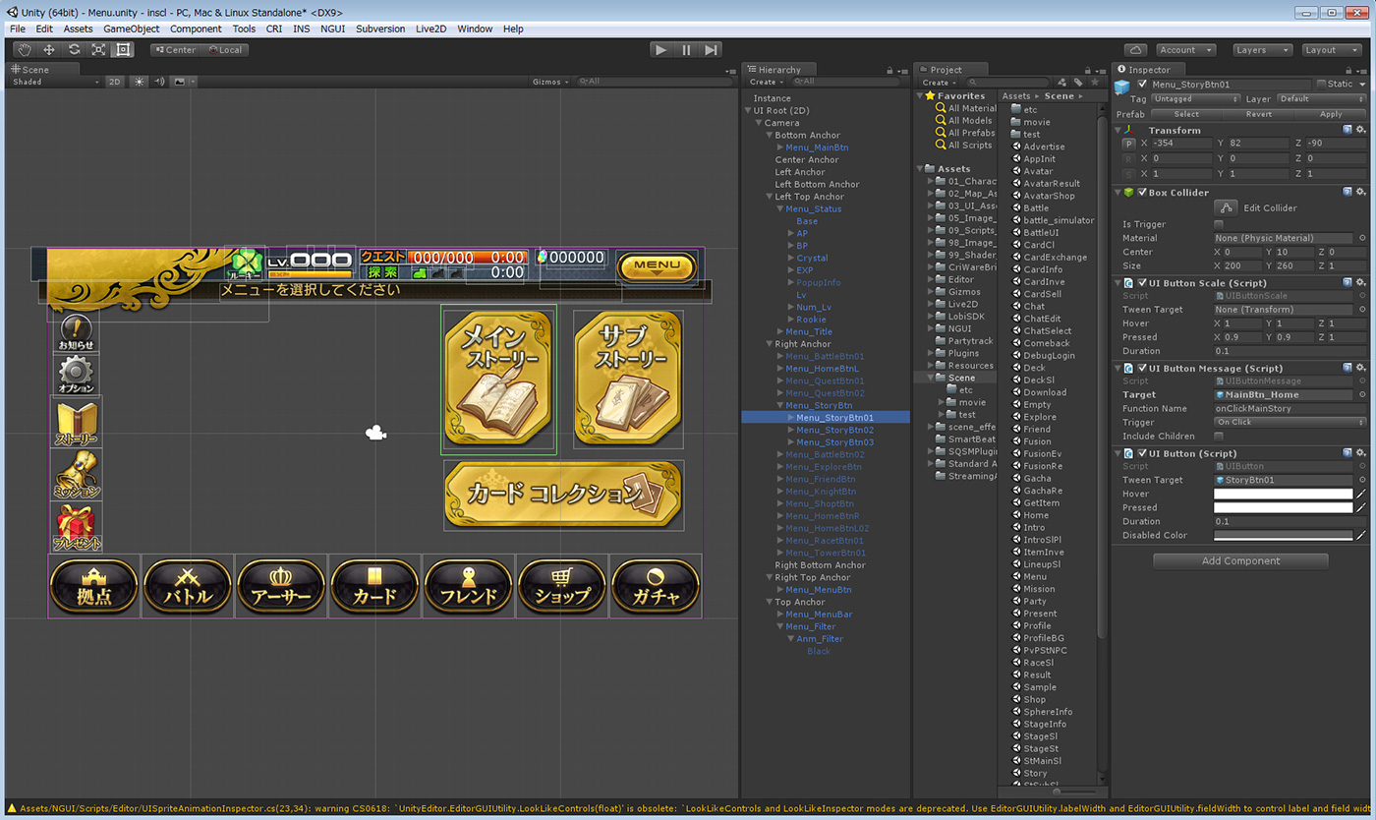Toggle scene lighting sun icon
The image size is (1376, 820).
click(x=140, y=82)
